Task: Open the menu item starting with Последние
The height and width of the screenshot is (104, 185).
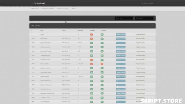Action: tap(47, 9)
